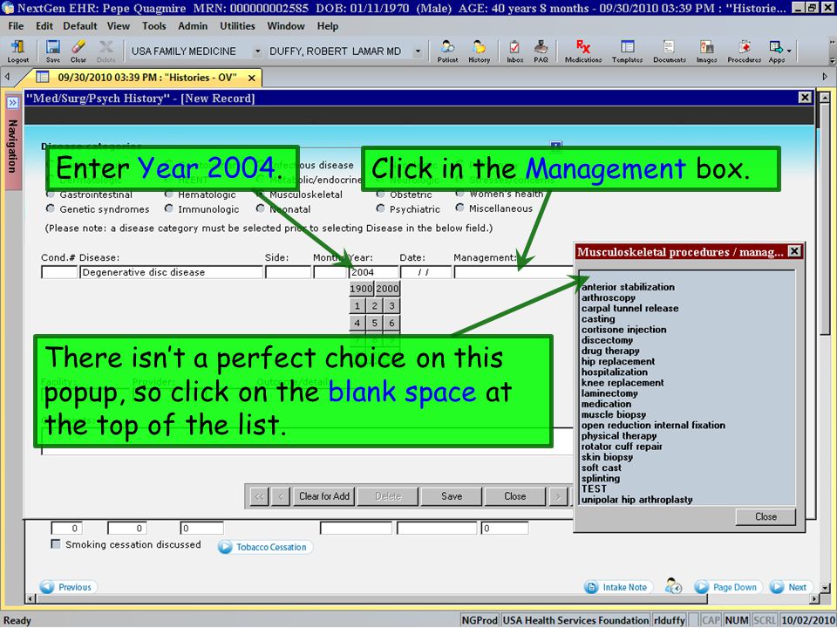Select the Gastrointestinal radio button
This screenshot has height=628, width=837.
pyautogui.click(x=51, y=194)
